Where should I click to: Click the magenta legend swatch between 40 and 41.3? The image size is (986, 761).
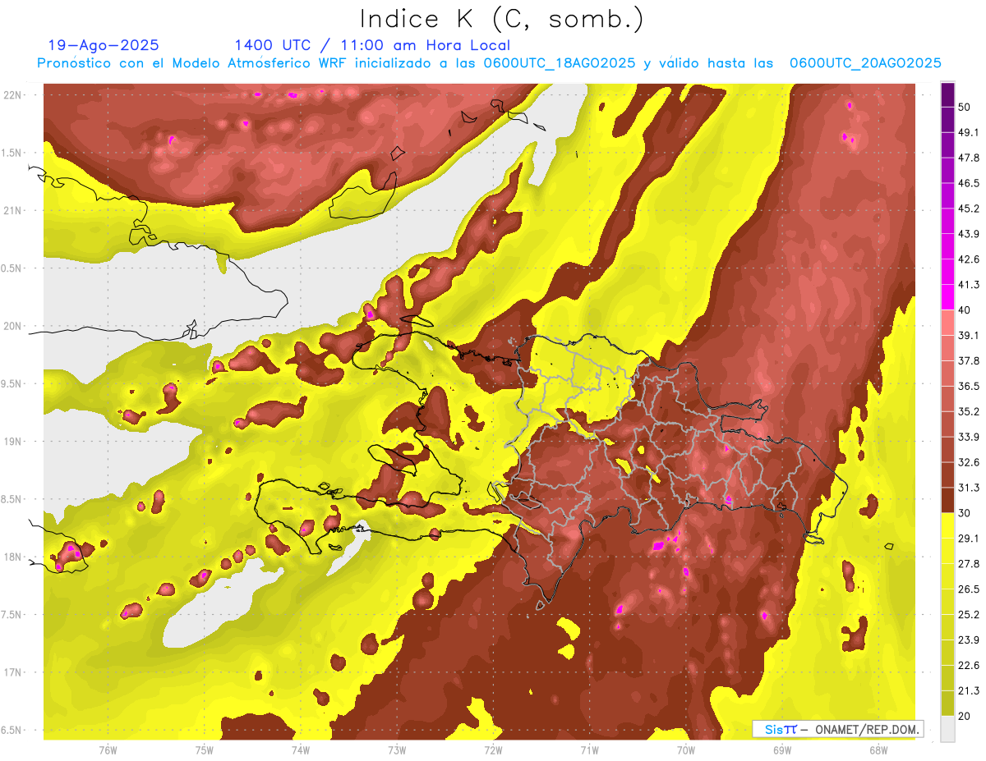[947, 297]
